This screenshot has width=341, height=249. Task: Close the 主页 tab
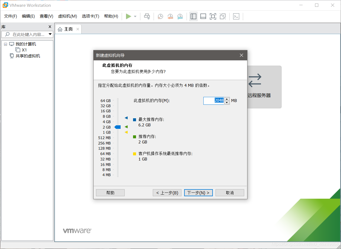point(78,29)
